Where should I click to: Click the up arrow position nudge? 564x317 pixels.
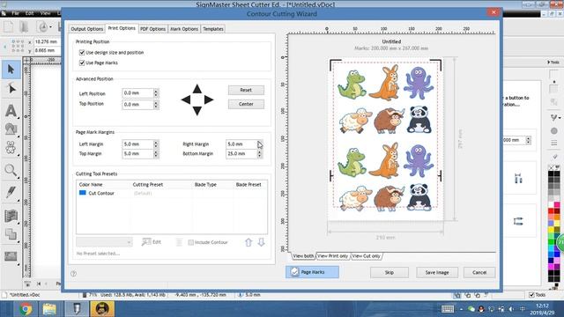coord(197,89)
